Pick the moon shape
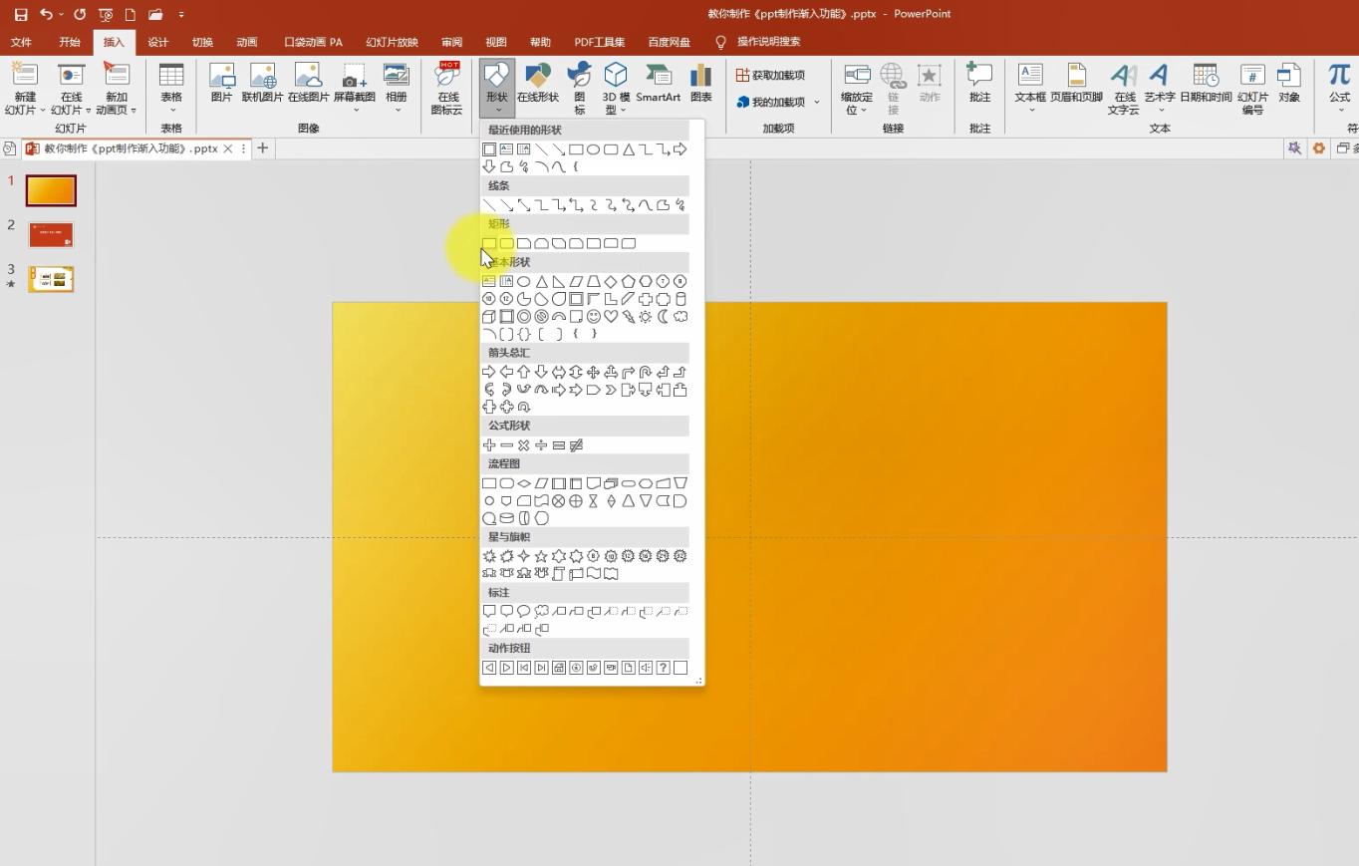This screenshot has height=866, width=1359. 663,317
